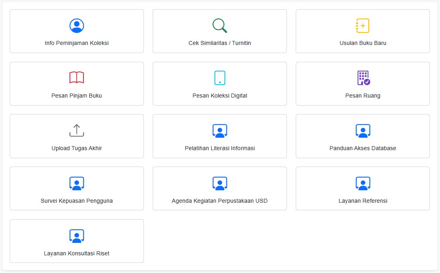Open the Upload Tugas Akhir text link
440x273 pixels.
77,148
